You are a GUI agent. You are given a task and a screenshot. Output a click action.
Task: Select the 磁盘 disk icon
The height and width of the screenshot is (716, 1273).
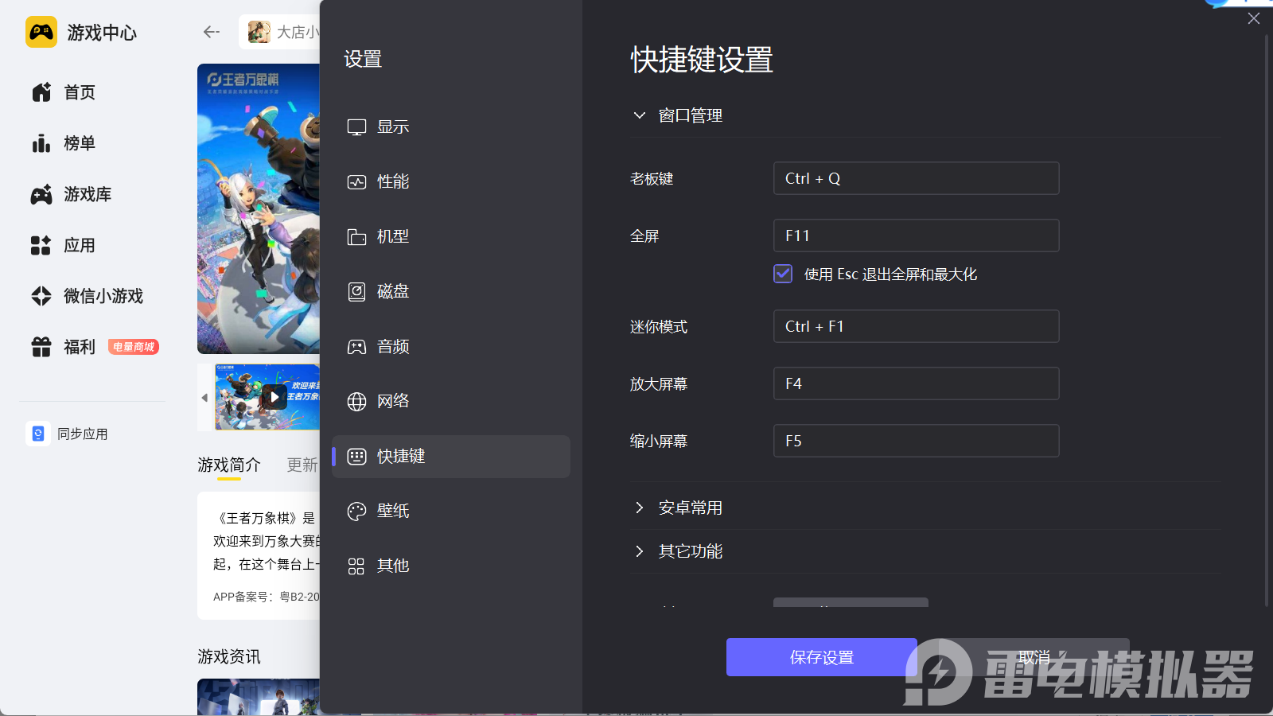pos(356,292)
